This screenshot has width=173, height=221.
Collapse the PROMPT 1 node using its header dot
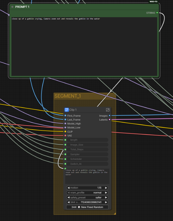pos(13,7)
